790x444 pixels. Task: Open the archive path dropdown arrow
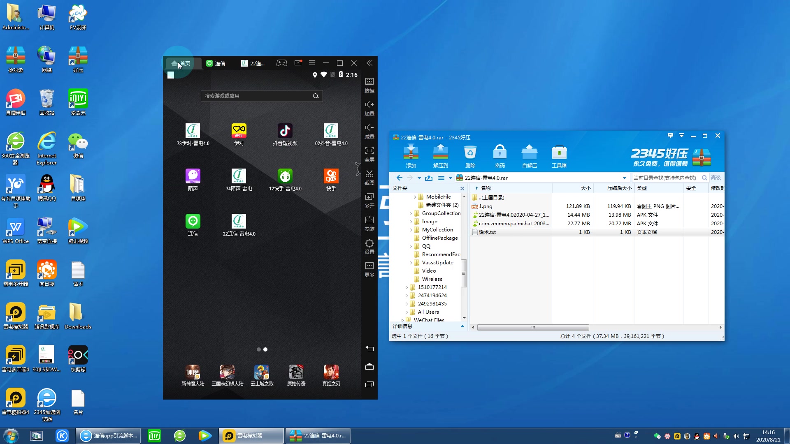click(625, 178)
